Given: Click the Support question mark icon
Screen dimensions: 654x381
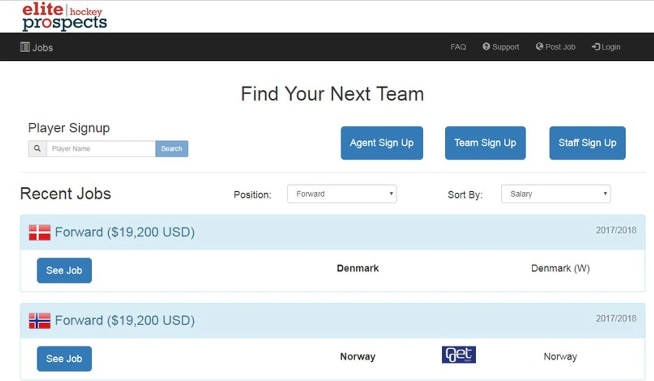Looking at the screenshot, I should pyautogui.click(x=486, y=47).
